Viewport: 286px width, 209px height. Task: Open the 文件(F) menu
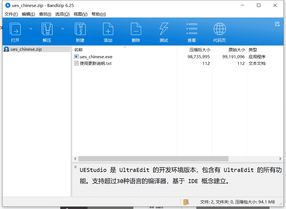pyautogui.click(x=11, y=14)
